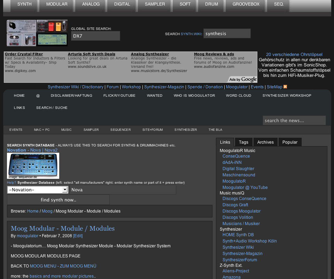Select the EVENTS category in the submenu
Screen dimensions: 334x279
click(x=16, y=130)
